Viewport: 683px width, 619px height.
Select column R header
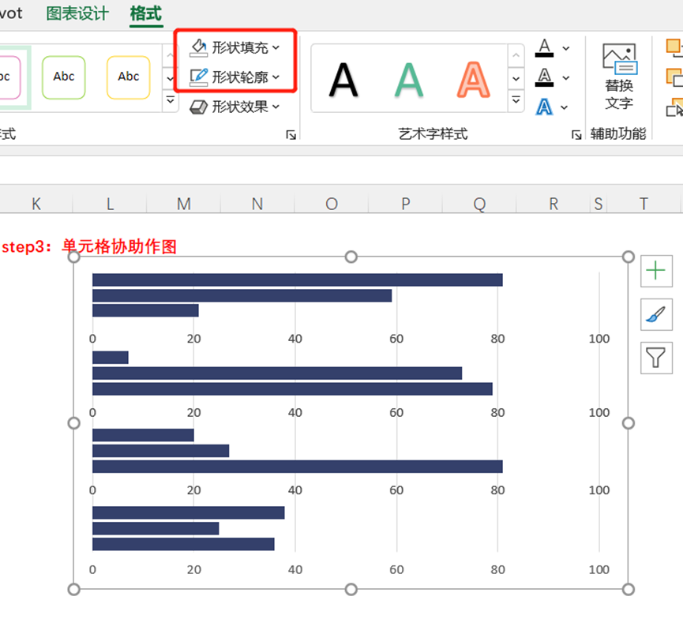pos(554,204)
